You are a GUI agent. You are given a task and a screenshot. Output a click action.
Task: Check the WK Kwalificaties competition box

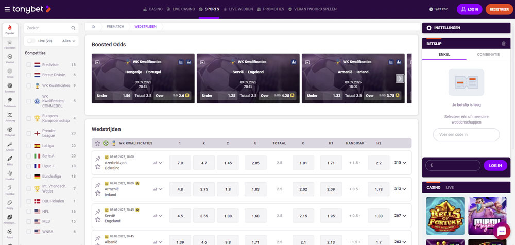pyautogui.click(x=29, y=85)
